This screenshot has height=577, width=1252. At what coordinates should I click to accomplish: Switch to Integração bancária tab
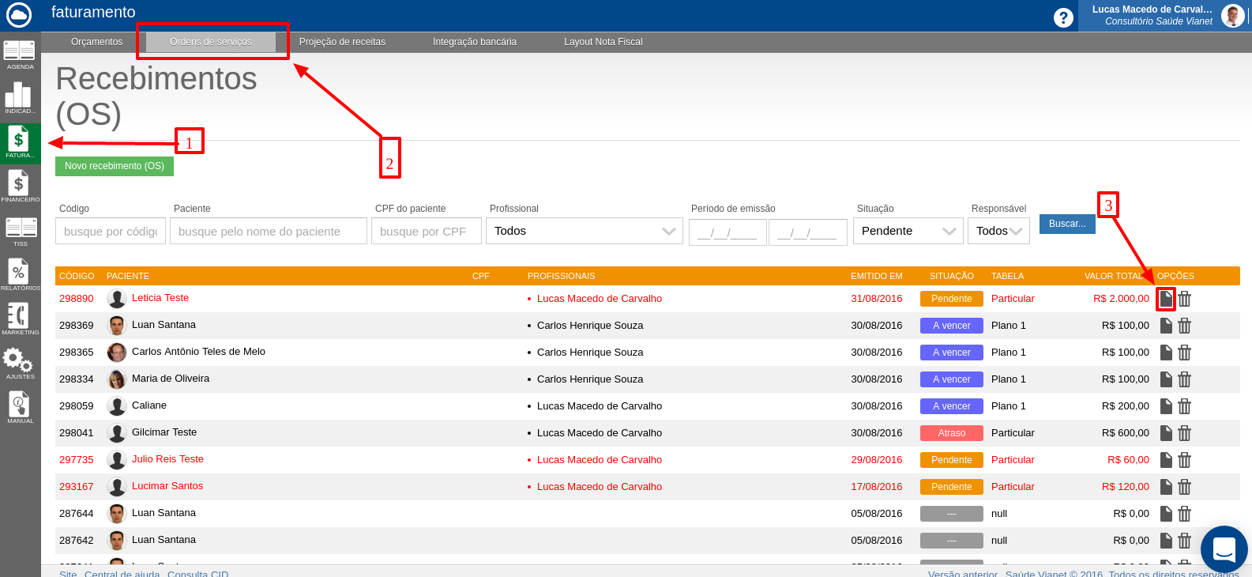pyautogui.click(x=475, y=42)
